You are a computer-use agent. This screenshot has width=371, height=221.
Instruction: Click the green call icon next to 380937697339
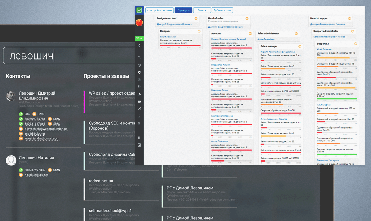(21, 170)
